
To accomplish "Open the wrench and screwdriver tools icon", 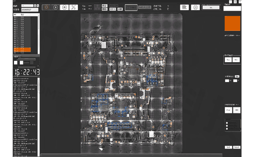I will pos(74,7).
